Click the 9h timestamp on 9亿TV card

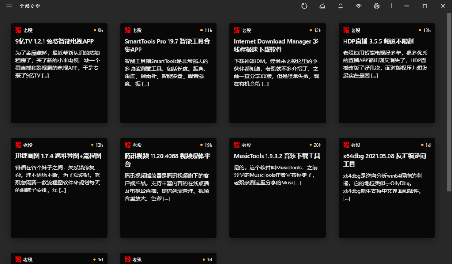point(100,30)
